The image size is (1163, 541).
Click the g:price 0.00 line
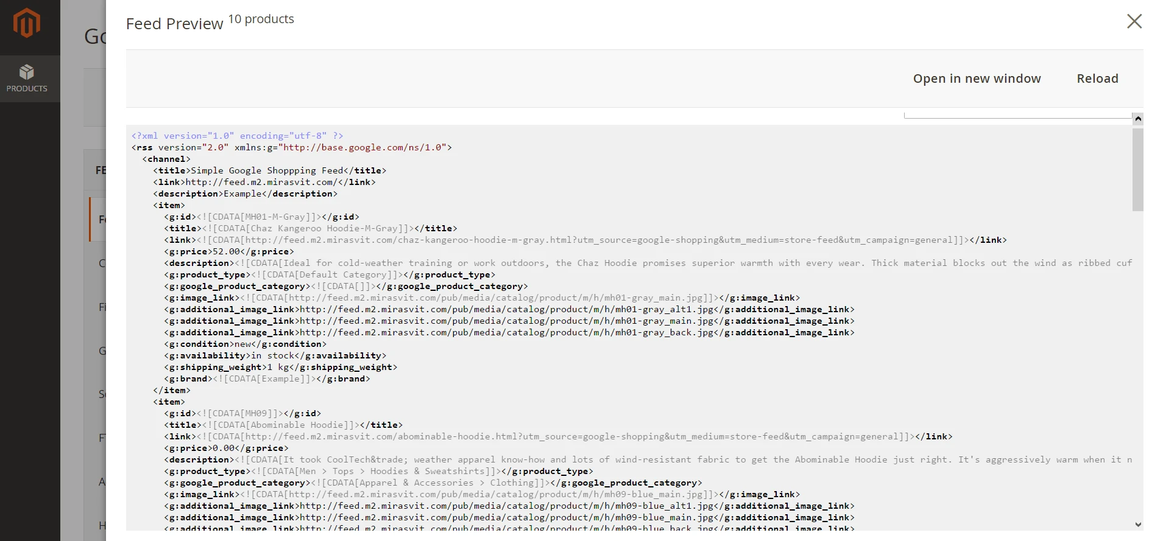(x=225, y=448)
